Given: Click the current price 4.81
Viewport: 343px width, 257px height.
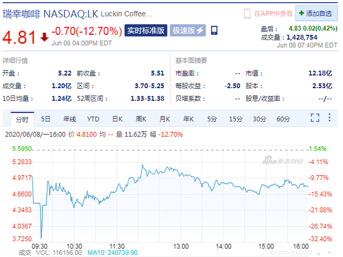Looking at the screenshot, I should 19,37.
